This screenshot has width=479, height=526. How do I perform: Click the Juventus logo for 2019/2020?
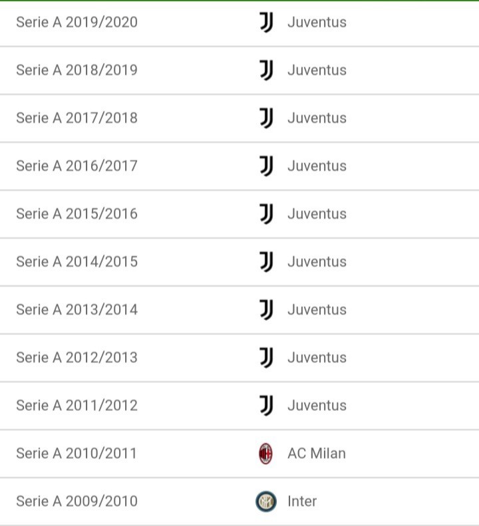tap(266, 22)
